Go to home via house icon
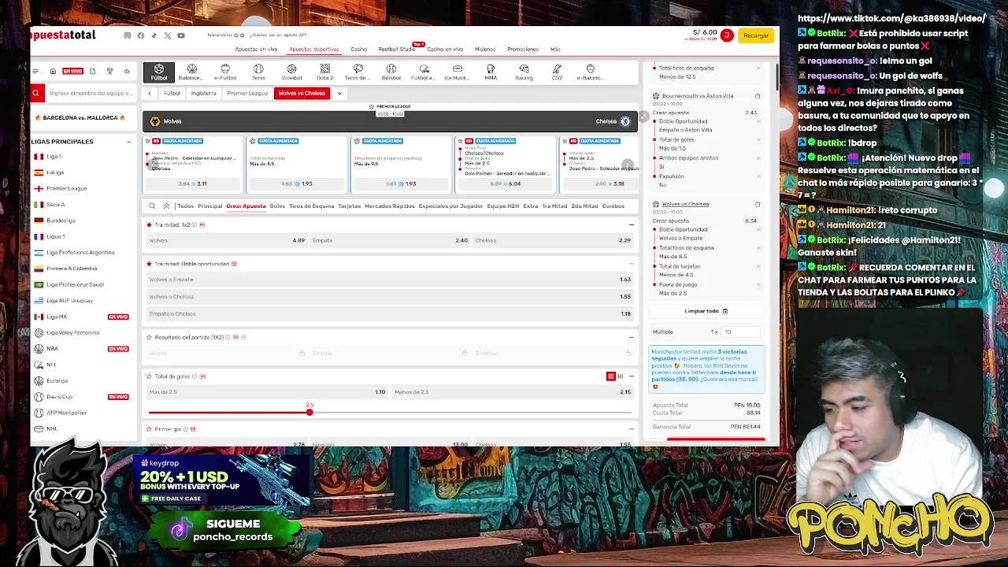The width and height of the screenshot is (1008, 567). tap(53, 71)
